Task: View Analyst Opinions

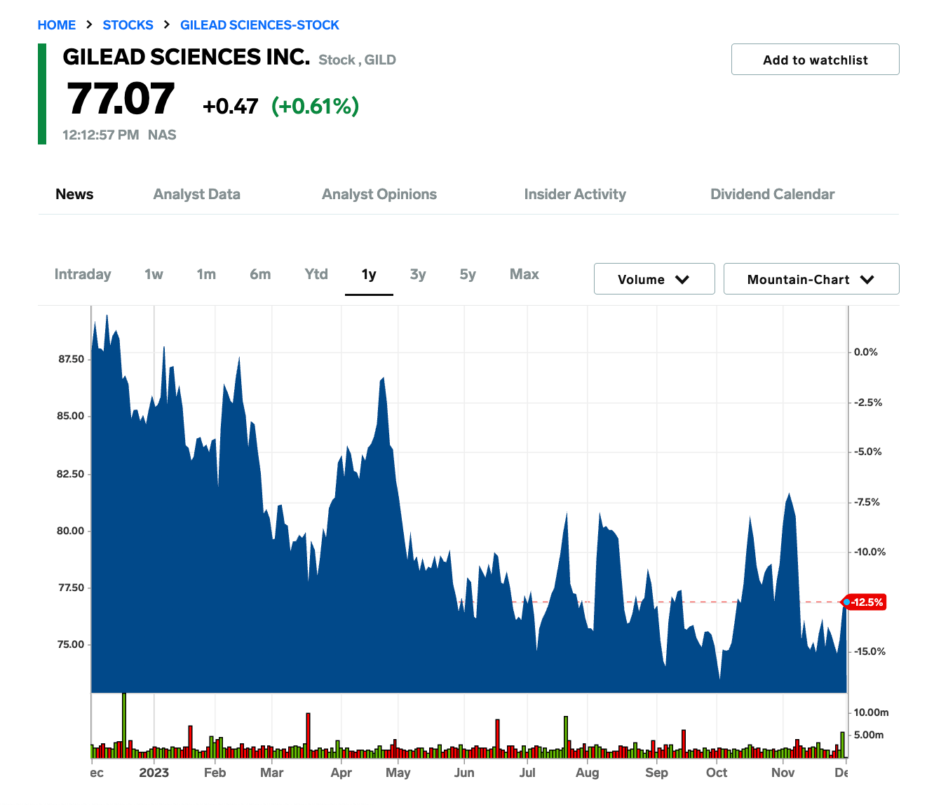Action: click(379, 194)
